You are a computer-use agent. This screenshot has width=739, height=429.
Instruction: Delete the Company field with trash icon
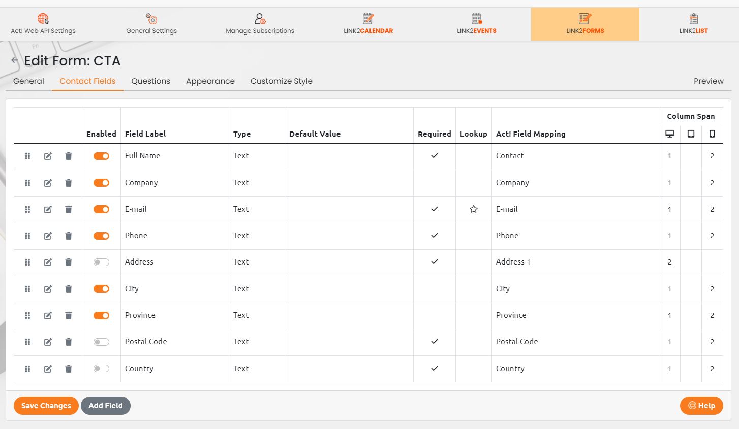click(69, 183)
